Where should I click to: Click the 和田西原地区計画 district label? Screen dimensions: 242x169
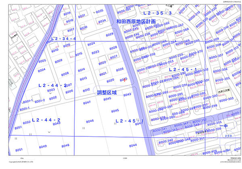point(136,21)
